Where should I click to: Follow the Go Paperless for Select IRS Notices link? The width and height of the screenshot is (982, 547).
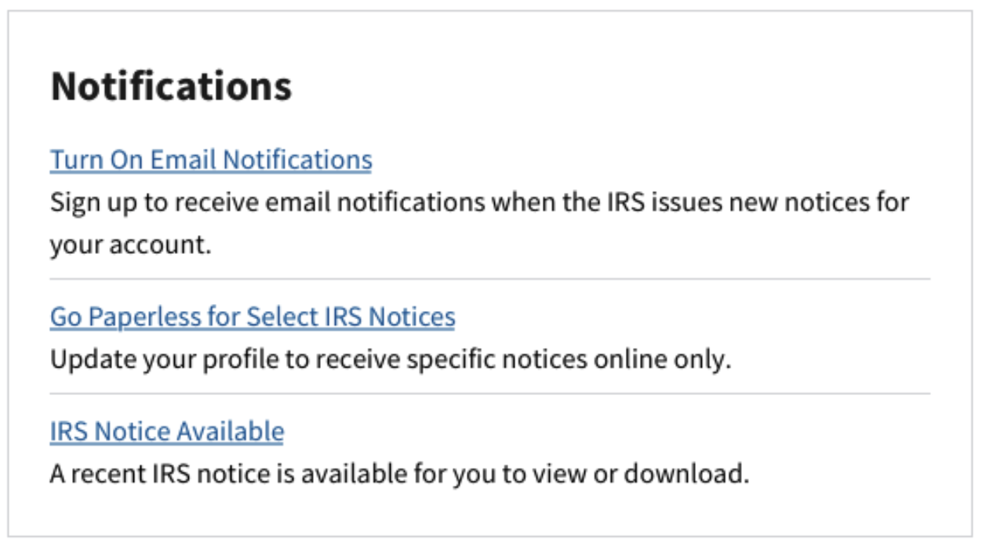click(253, 317)
